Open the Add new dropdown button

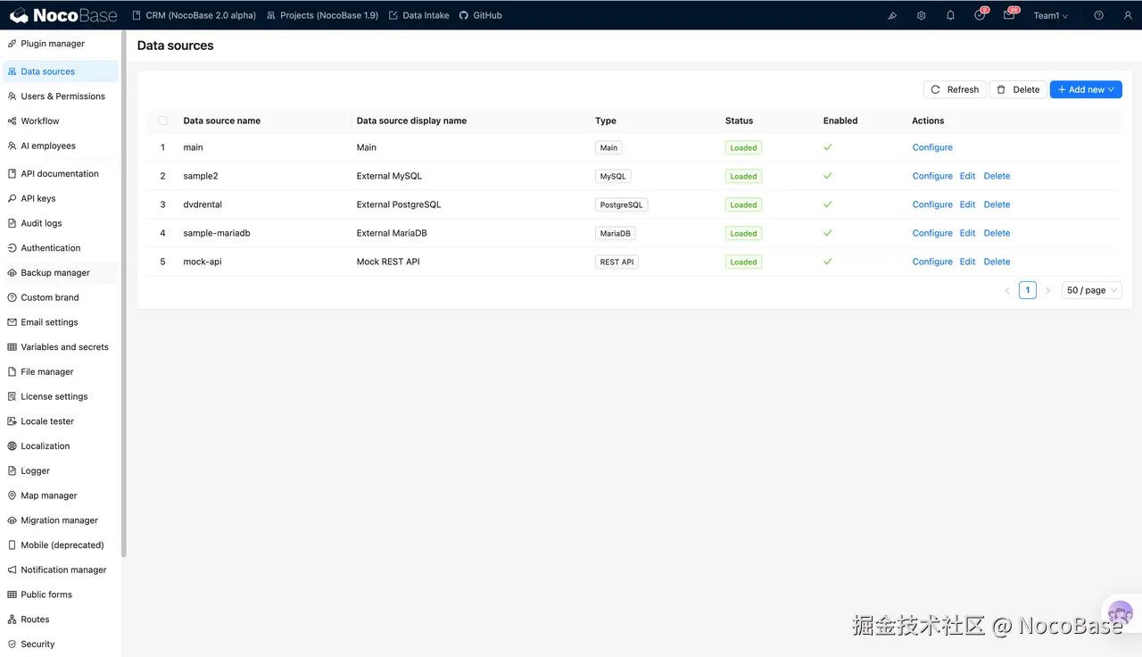(x=1086, y=89)
